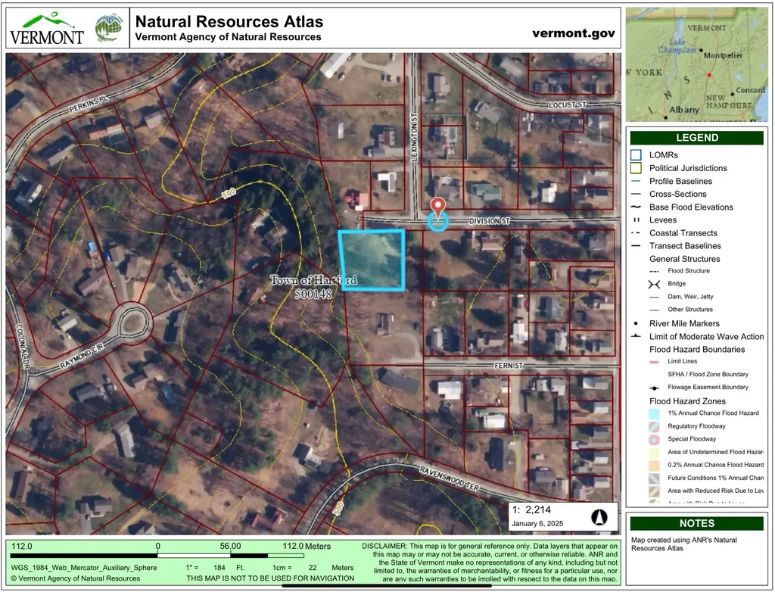
Task: Click the 0.2% Annual Chance Flood Hazard swatch
Action: [x=655, y=465]
